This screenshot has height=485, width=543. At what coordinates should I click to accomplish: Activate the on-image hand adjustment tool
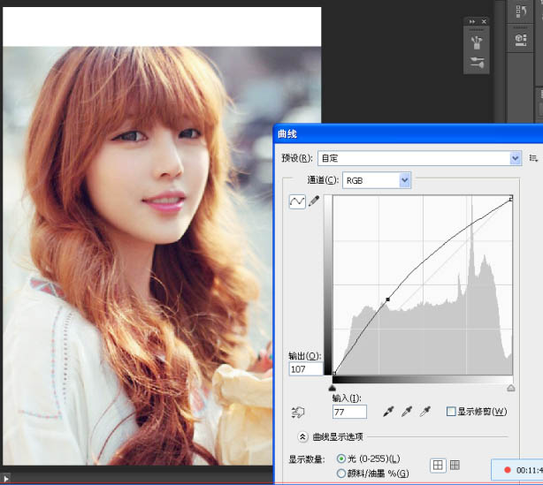(x=297, y=413)
